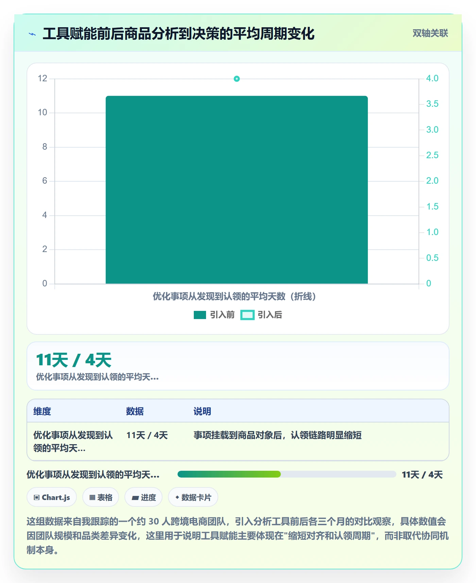The image size is (476, 583).
Task: Click the right axis value 4.0
Action: point(432,78)
